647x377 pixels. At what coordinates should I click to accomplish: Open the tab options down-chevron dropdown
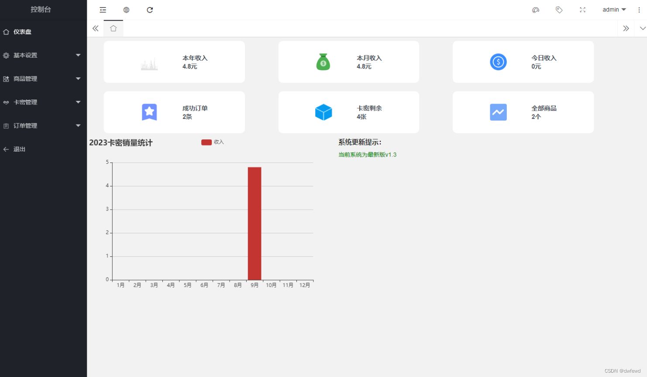pyautogui.click(x=642, y=28)
